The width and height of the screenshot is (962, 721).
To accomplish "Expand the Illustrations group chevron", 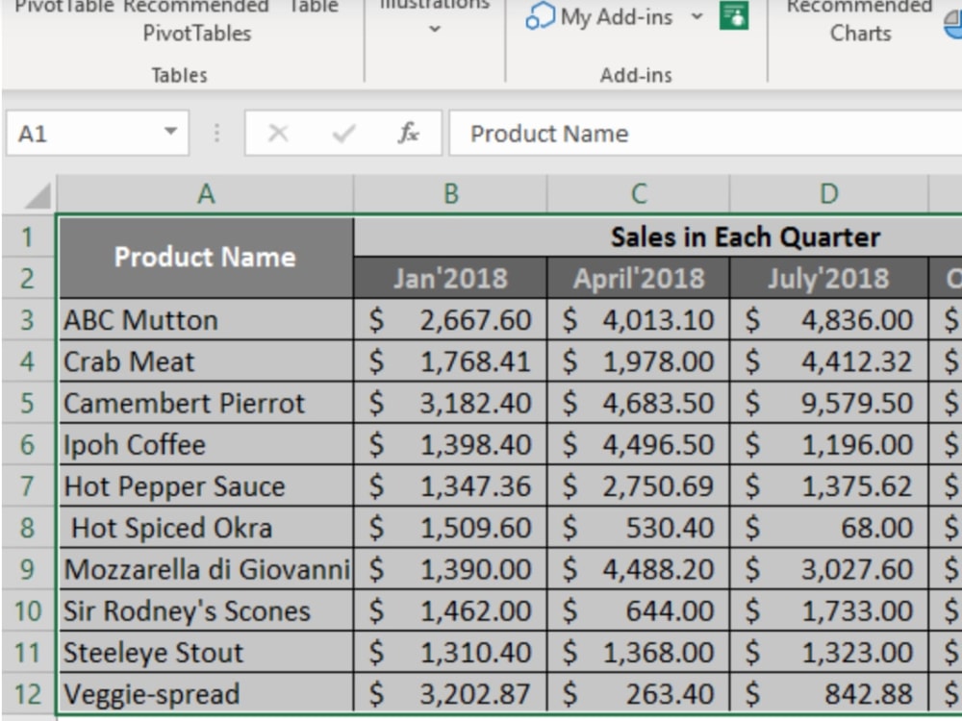I will [435, 28].
